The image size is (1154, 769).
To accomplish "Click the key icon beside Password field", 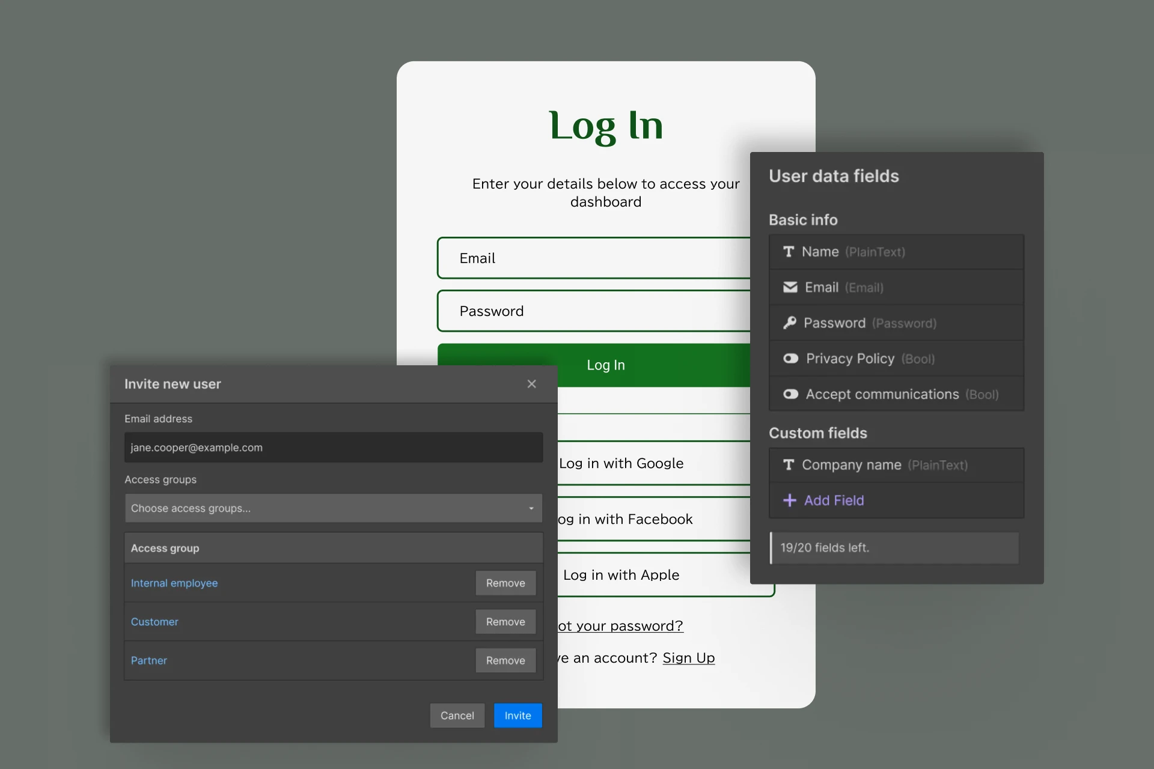I will 789,323.
